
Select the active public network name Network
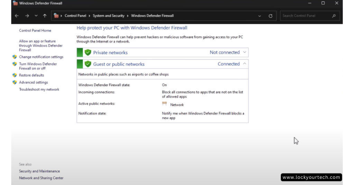177,105
